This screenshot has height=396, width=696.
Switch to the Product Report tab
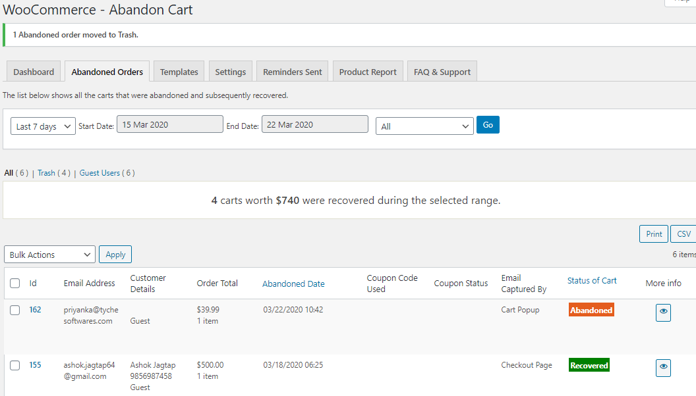(x=368, y=72)
